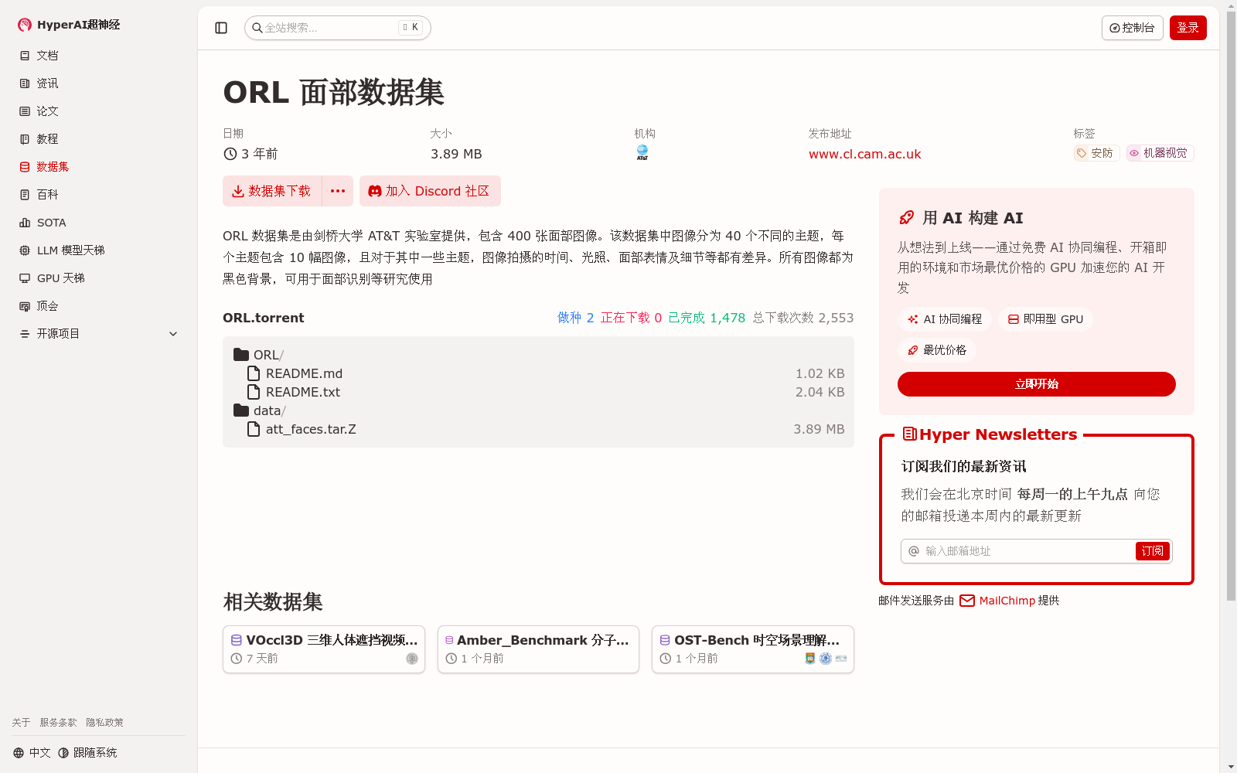Image resolution: width=1237 pixels, height=773 pixels.
Task: Switch to the 论文 section
Action: click(46, 111)
